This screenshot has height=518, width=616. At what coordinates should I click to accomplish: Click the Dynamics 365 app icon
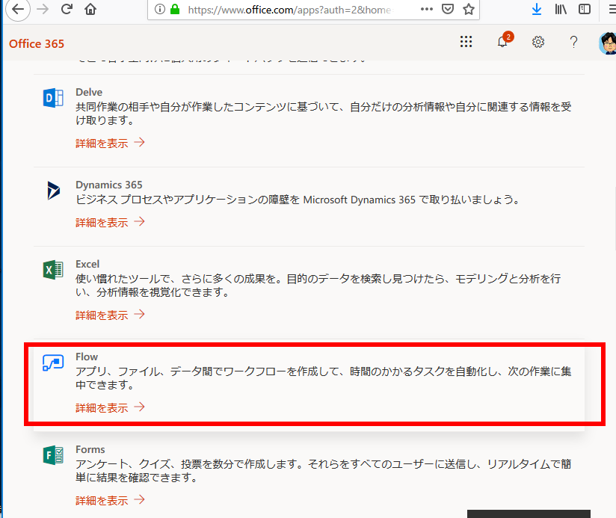(x=53, y=191)
